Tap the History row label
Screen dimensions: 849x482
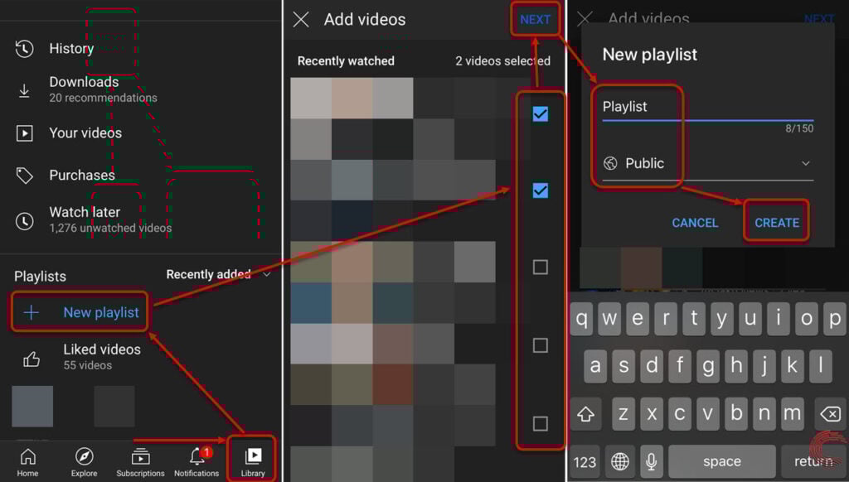[71, 49]
